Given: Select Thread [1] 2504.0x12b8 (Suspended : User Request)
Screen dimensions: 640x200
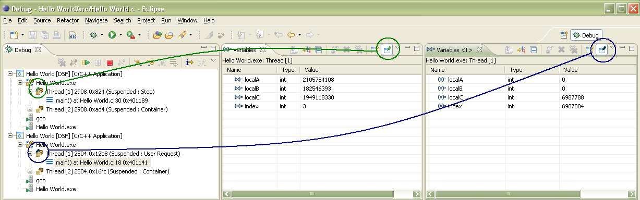Looking at the screenshot, I should pos(107,154).
